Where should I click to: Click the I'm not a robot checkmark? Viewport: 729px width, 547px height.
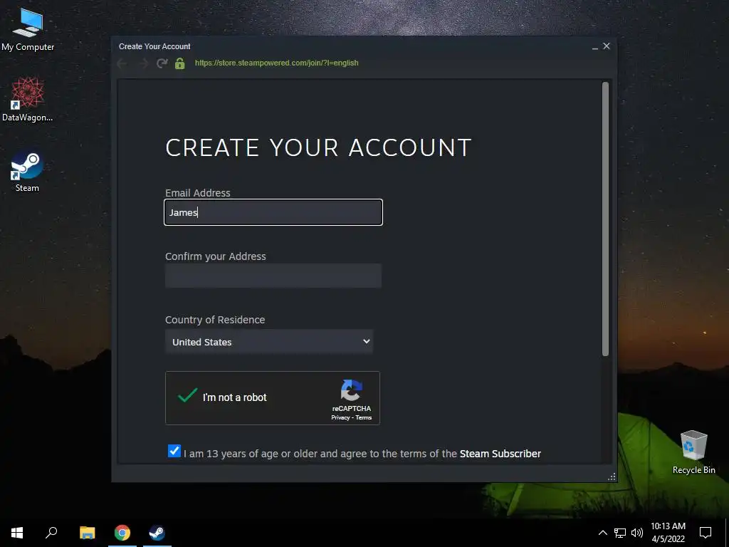click(x=187, y=396)
